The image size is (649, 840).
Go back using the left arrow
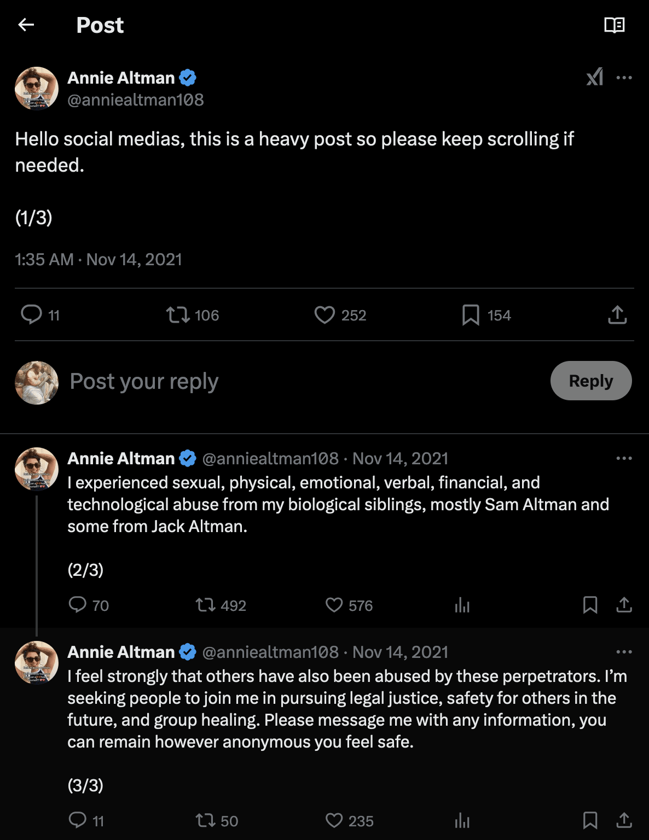click(26, 25)
